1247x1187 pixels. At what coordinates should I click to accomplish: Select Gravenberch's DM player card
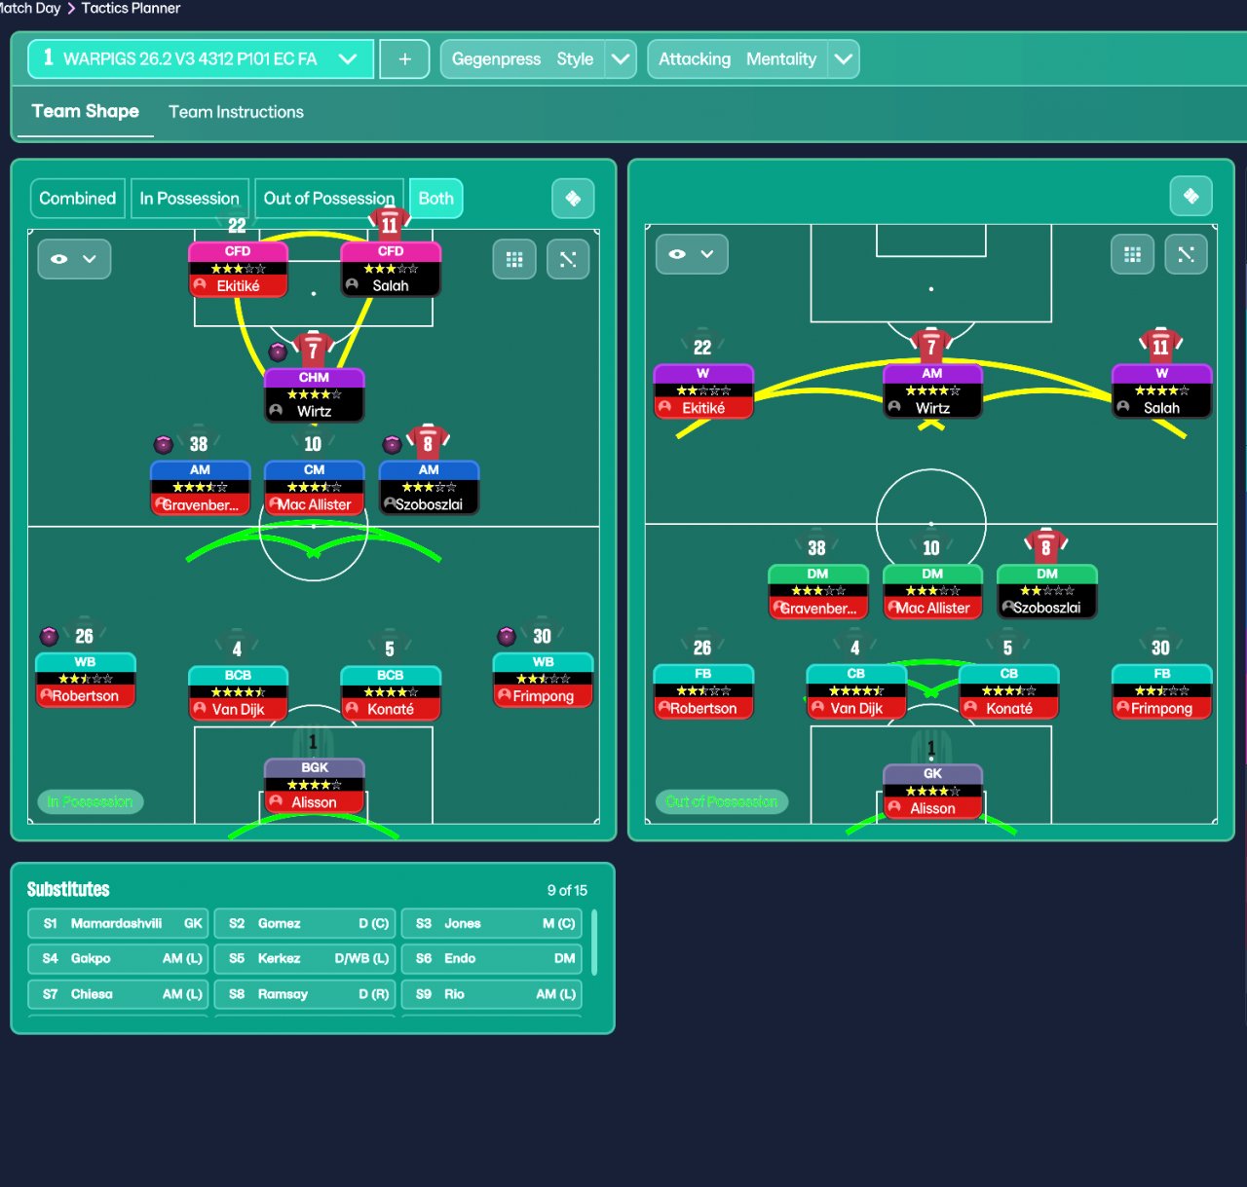(x=817, y=592)
